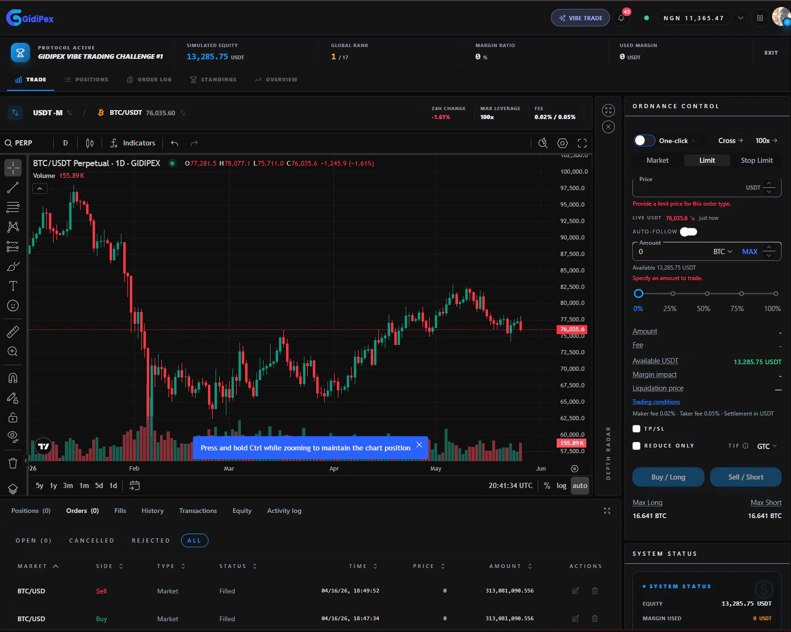The width and height of the screenshot is (791, 632).
Task: Open the Cross margin mode selector
Action: coord(730,141)
